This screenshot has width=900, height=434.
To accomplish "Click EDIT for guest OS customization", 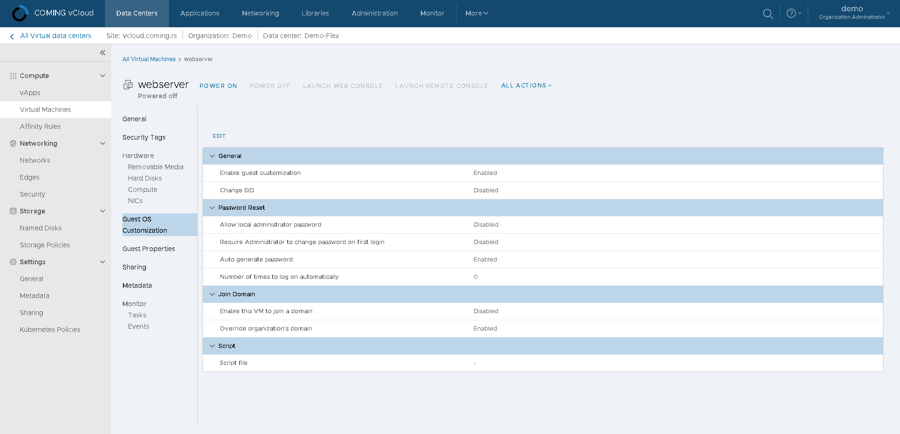I will (x=219, y=136).
